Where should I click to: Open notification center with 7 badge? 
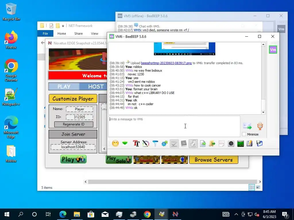click(285, 214)
